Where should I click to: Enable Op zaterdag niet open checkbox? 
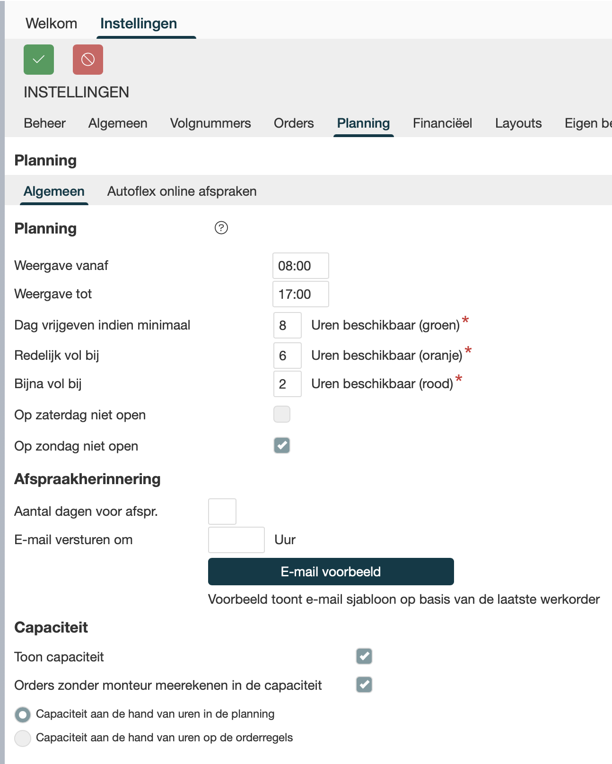282,414
